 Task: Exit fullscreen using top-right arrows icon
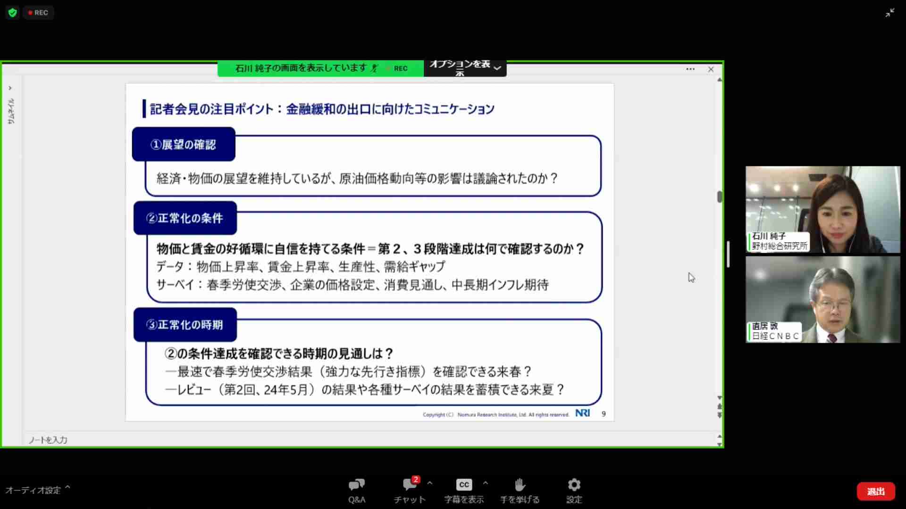point(890,13)
